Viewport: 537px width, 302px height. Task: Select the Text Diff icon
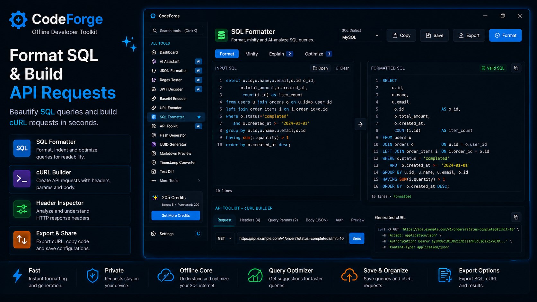154,172
